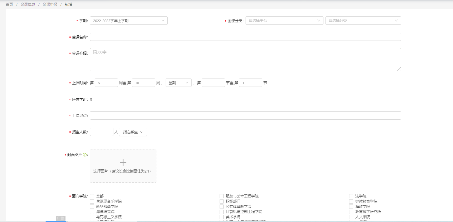This screenshot has width=453, height=222.
Task: Tick the 法学院 checkbox
Action: [351, 196]
